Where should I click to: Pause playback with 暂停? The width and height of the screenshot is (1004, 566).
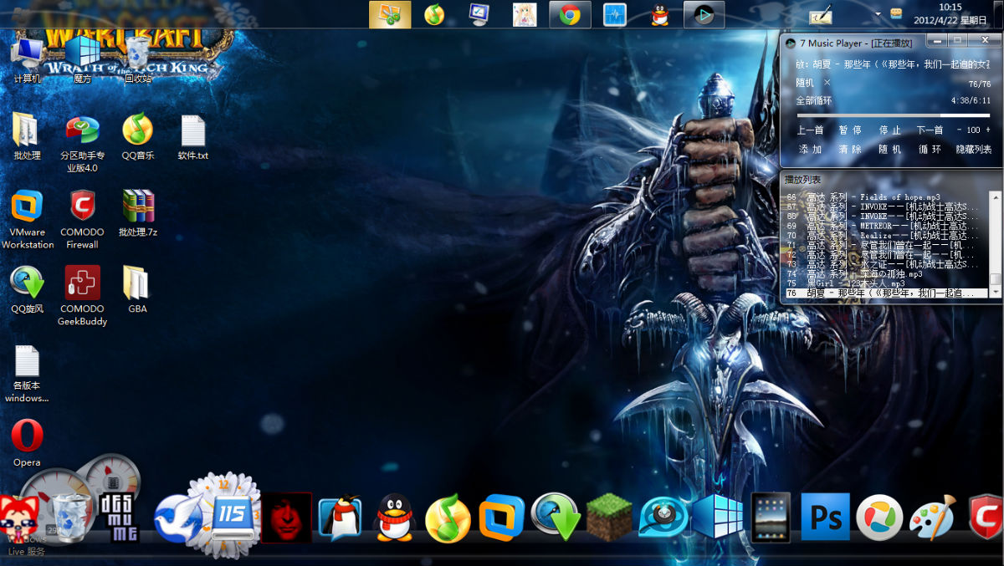click(850, 130)
